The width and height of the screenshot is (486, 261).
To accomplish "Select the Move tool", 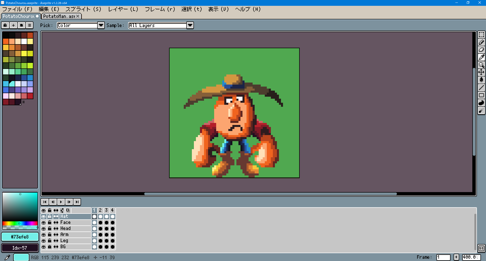I will 481,72.
